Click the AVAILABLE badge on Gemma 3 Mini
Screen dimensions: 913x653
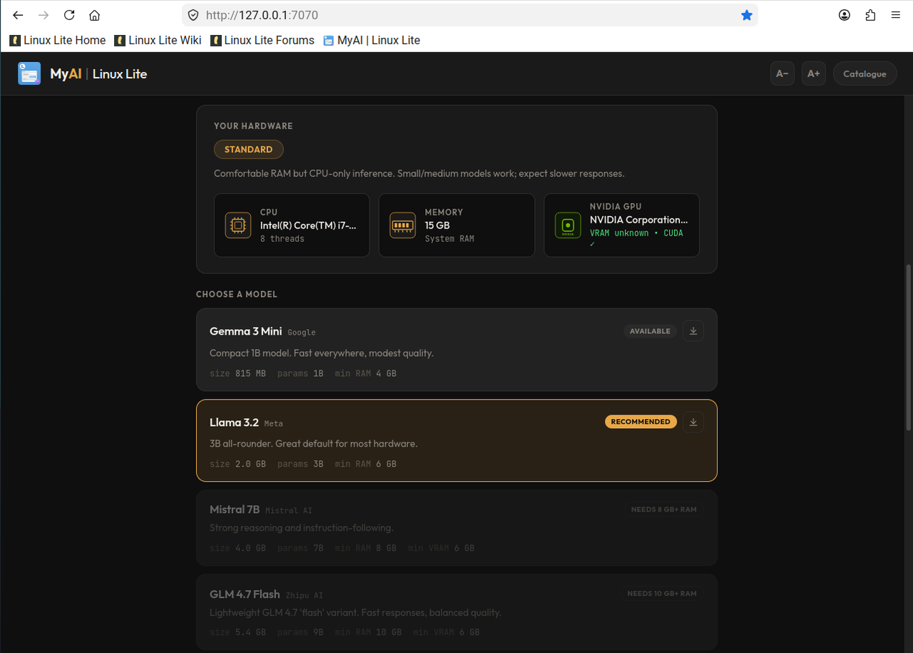650,331
